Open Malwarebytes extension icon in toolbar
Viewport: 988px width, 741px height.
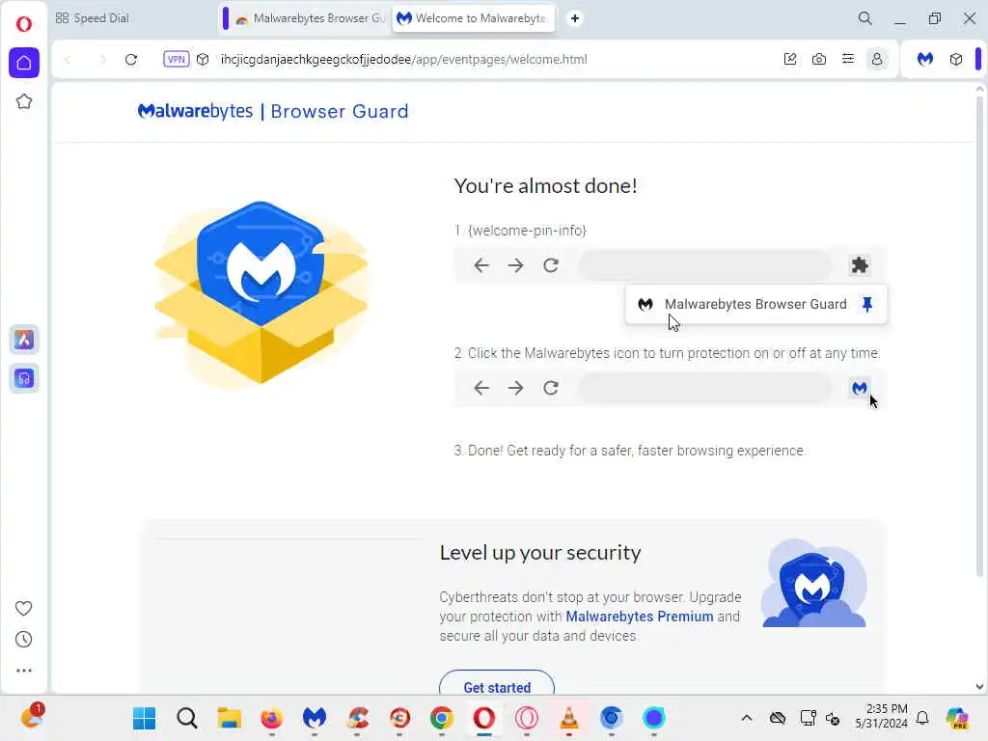(x=925, y=59)
